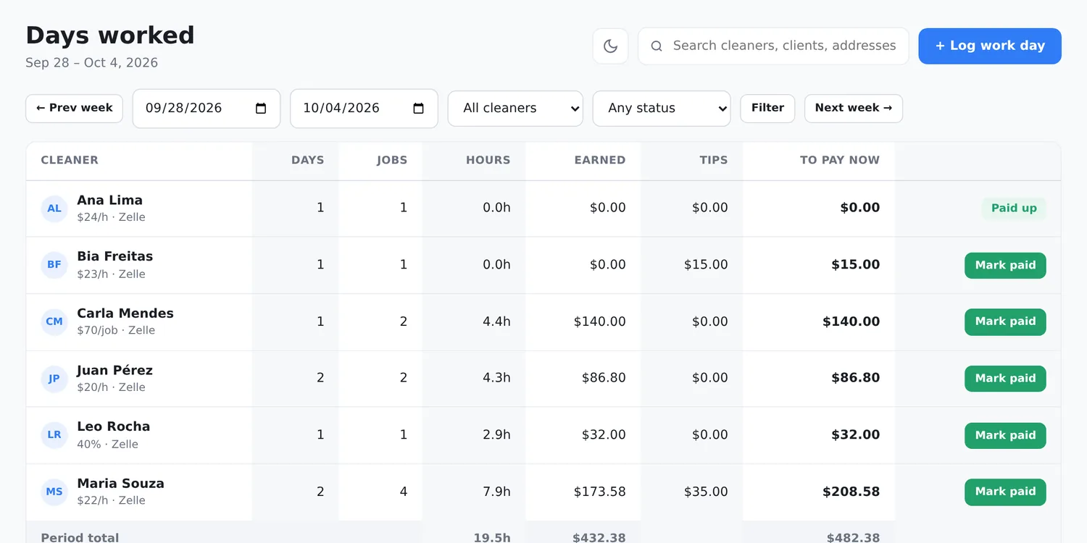Mark Juan Pérez as paid
This screenshot has height=543, width=1087.
point(1005,379)
